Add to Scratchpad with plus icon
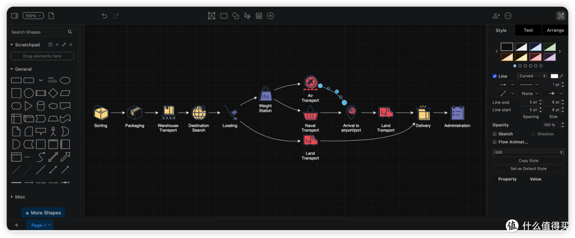This screenshot has width=575, height=238. [x=57, y=45]
